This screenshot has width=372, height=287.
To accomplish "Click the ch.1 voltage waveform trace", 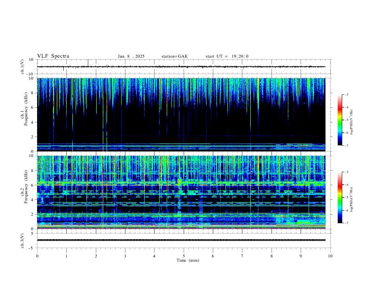I will (x=181, y=67).
